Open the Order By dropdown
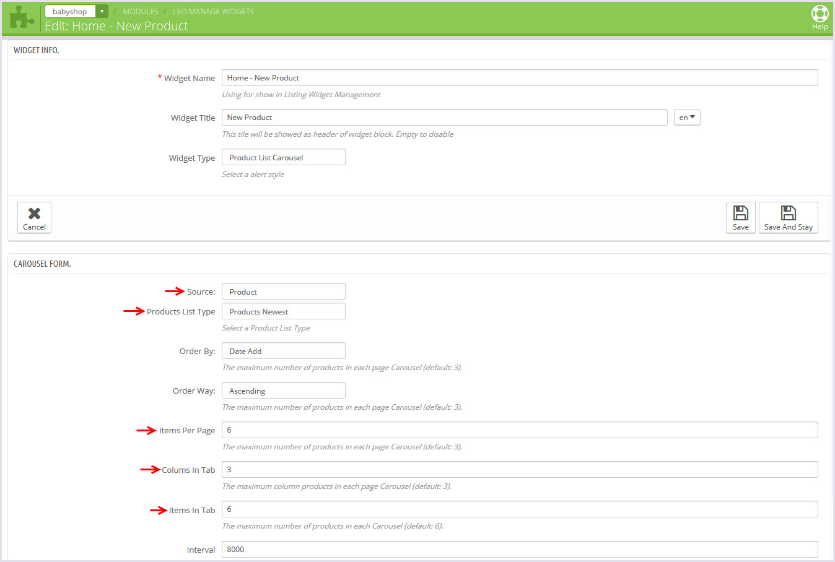 [283, 351]
